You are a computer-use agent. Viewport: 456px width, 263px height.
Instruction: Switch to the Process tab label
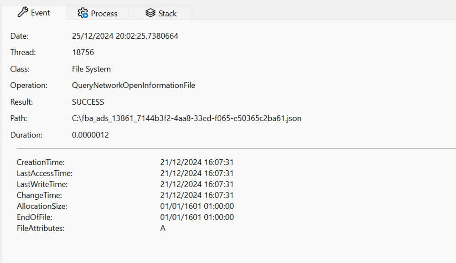104,14
